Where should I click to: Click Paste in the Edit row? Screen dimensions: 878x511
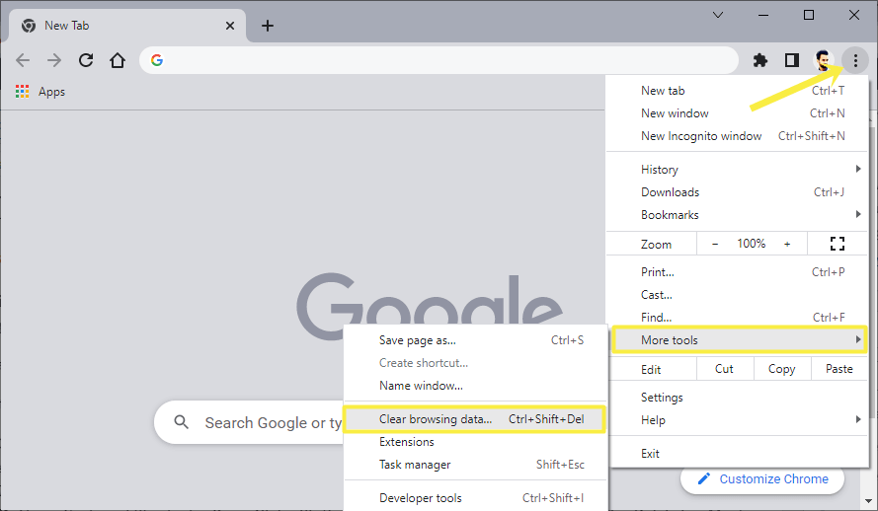coord(838,369)
